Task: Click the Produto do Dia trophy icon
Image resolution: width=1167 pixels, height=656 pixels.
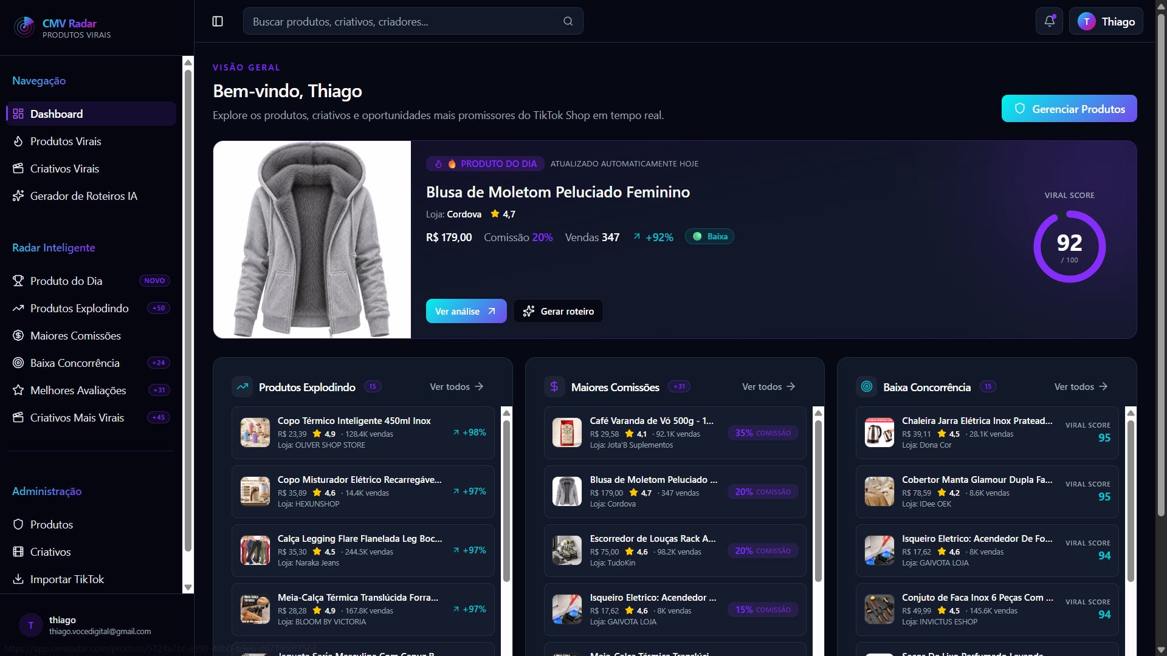Action: coord(18,281)
